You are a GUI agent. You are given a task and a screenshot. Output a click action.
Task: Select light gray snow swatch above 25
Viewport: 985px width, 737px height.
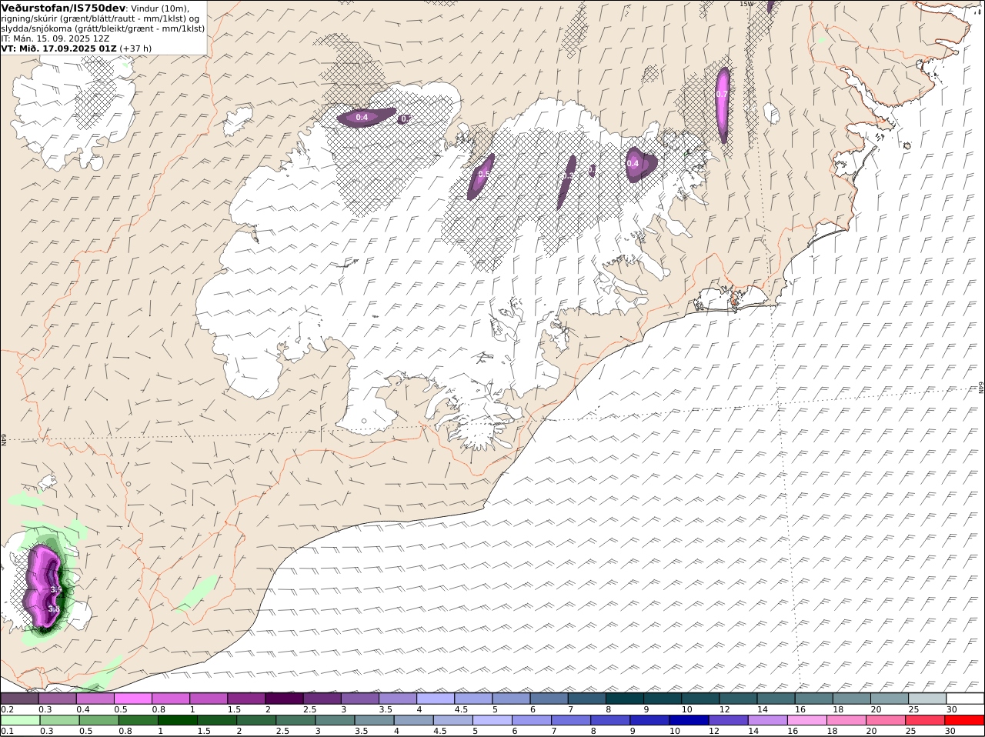click(927, 699)
